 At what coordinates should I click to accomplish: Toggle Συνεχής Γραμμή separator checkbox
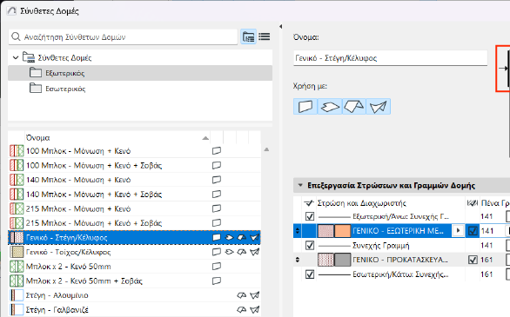[310, 245]
